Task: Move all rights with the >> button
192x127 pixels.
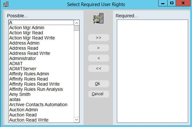Action: (99, 38)
